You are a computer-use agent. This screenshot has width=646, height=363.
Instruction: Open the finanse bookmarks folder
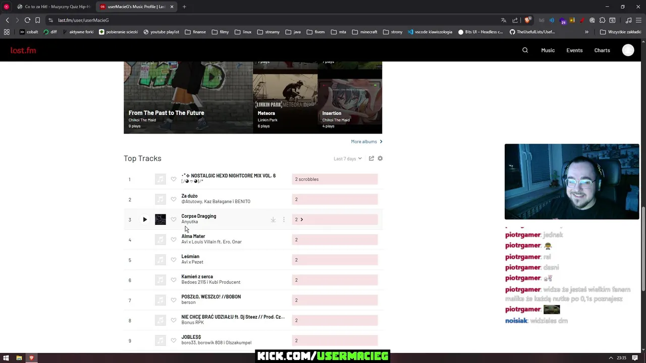click(x=195, y=32)
